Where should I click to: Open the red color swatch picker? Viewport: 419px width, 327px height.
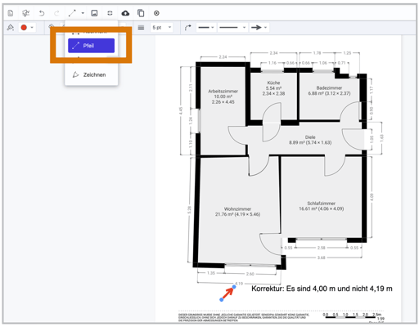(27, 28)
